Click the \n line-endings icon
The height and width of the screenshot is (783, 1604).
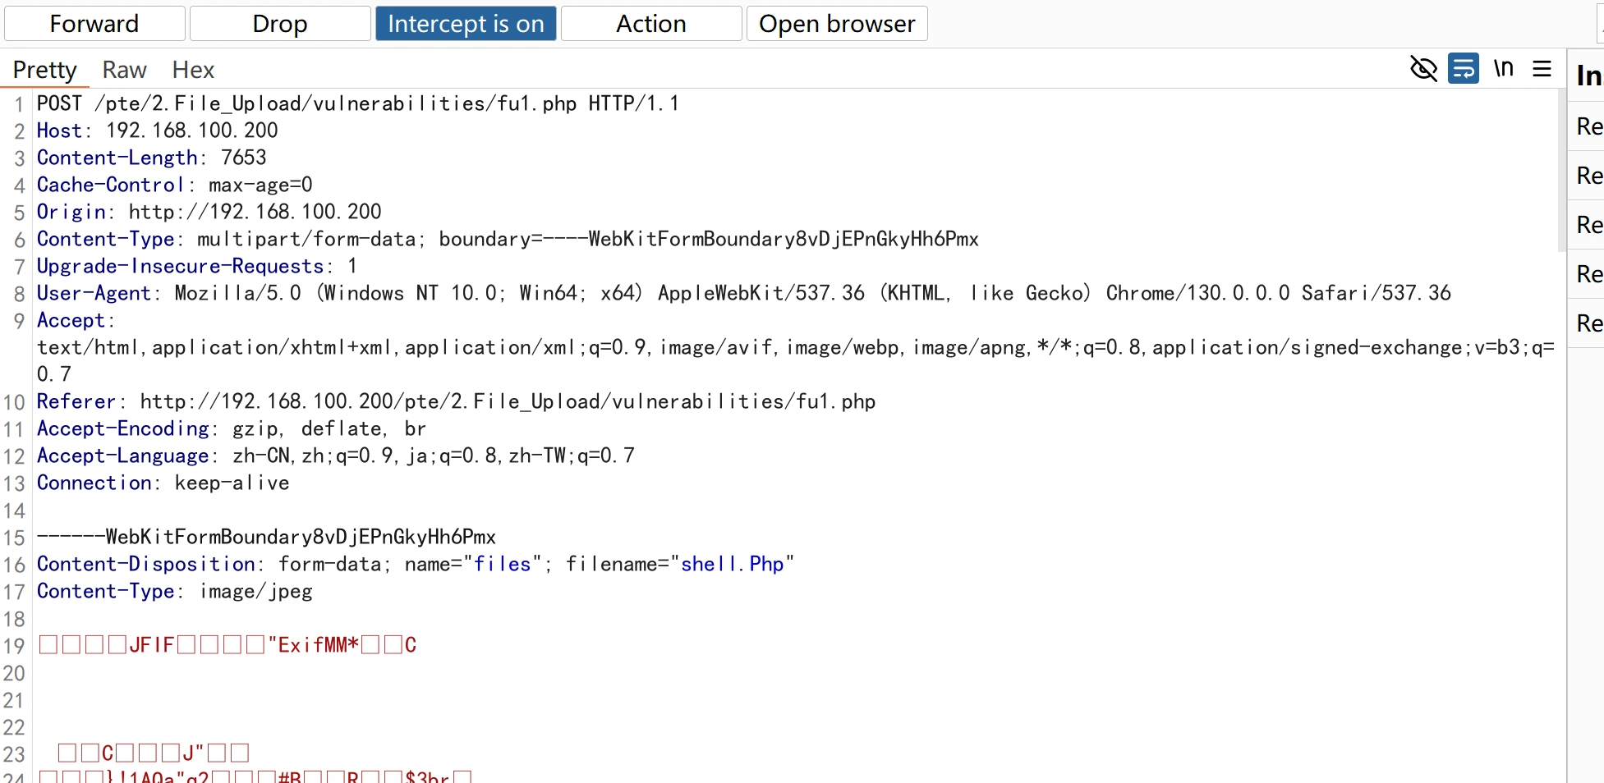click(x=1504, y=69)
